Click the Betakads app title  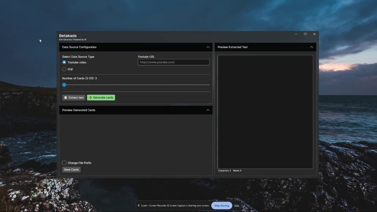coord(68,36)
